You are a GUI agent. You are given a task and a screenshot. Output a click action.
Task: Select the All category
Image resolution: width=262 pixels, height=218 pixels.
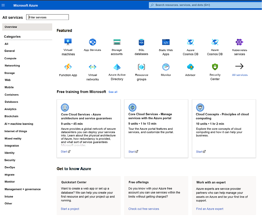coord(6,44)
